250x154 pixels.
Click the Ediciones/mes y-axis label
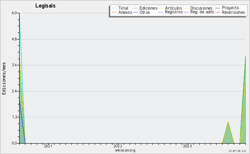pyautogui.click(x=4, y=79)
